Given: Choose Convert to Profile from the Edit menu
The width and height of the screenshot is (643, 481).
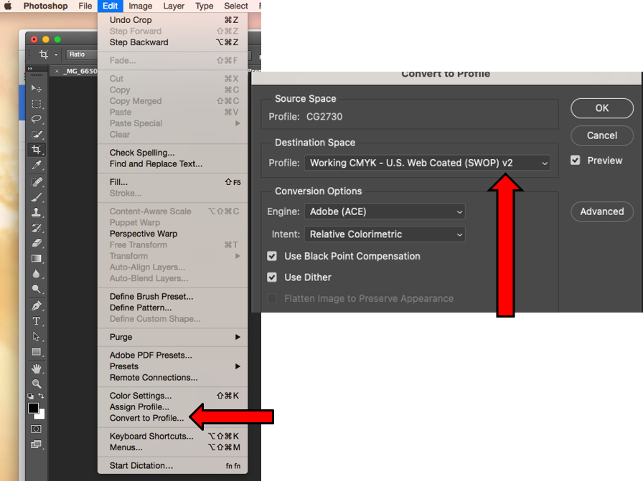Looking at the screenshot, I should (173, 418).
